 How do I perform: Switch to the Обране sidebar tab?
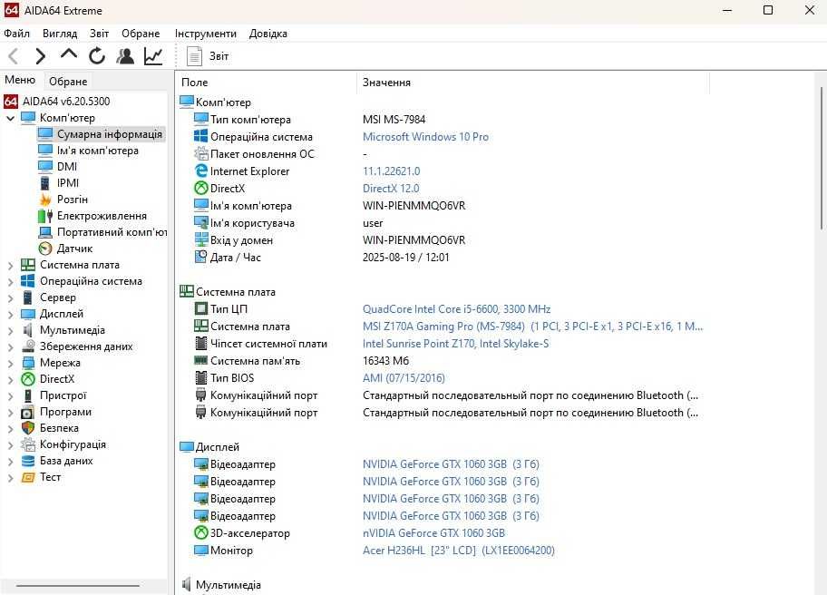click(x=68, y=82)
